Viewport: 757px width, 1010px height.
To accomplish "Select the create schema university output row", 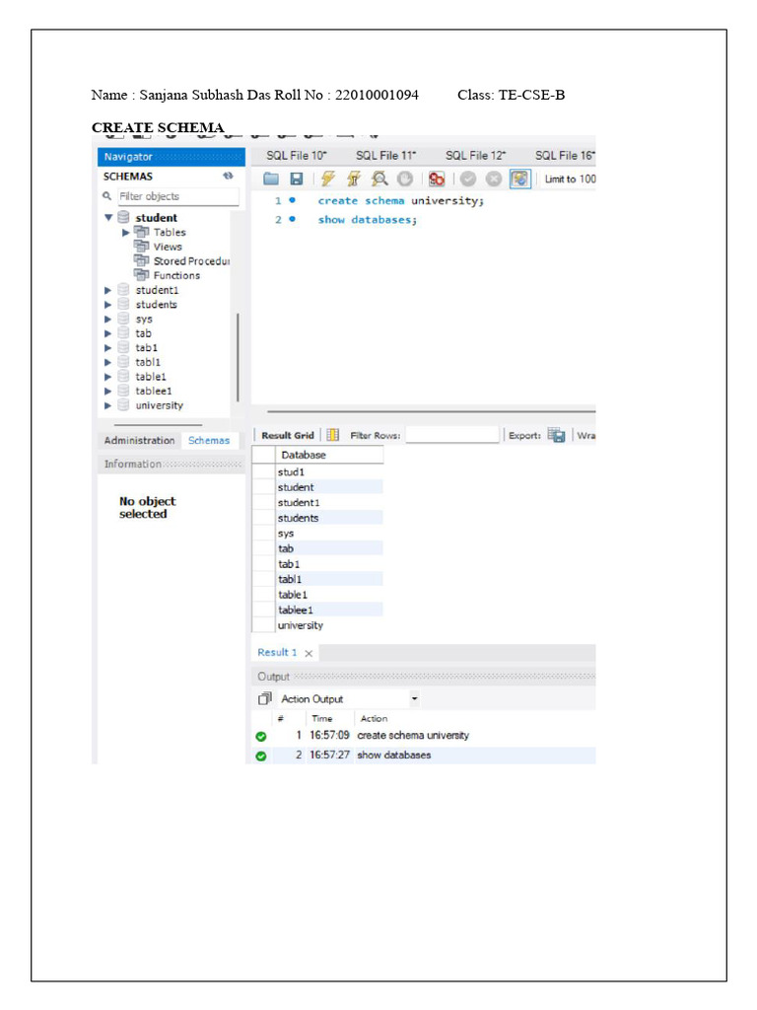I will [424, 736].
